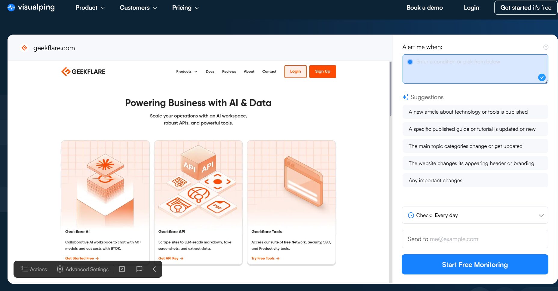Expand Products dropdown in Geekflare preview

pyautogui.click(x=187, y=72)
